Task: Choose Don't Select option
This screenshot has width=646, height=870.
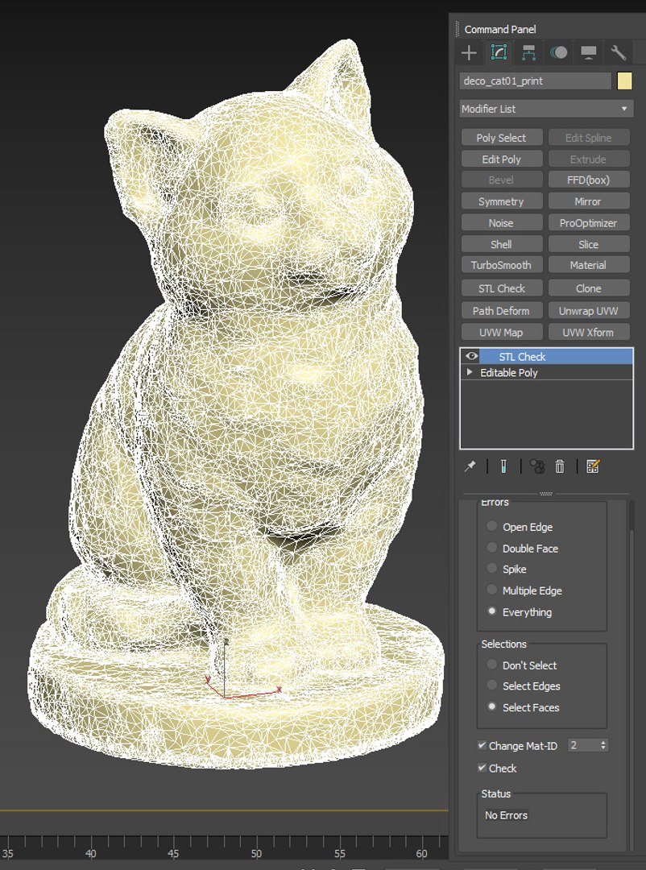Action: click(491, 664)
